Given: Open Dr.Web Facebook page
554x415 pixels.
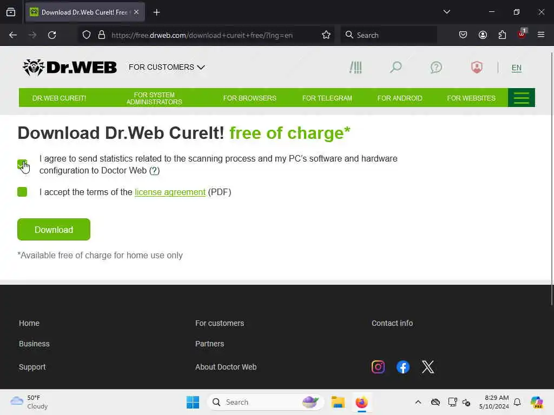Looking at the screenshot, I should click(403, 367).
